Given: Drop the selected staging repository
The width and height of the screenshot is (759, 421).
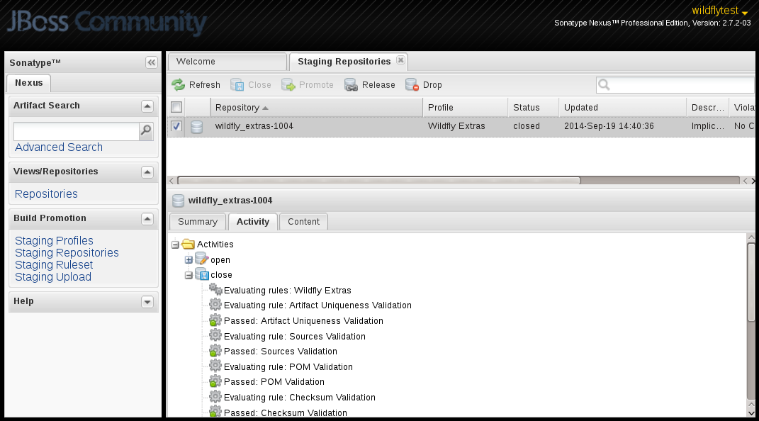Looking at the screenshot, I should [x=424, y=85].
